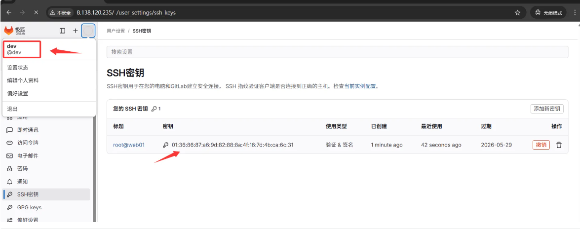Click the 42 seconds ago cell
The height and width of the screenshot is (229, 580).
click(441, 145)
